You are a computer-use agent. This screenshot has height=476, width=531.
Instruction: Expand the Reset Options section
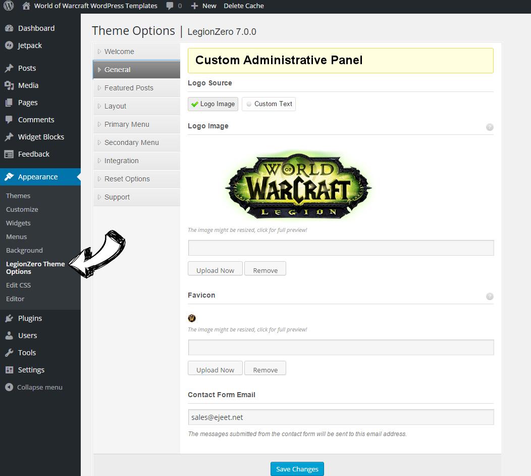pyautogui.click(x=136, y=179)
